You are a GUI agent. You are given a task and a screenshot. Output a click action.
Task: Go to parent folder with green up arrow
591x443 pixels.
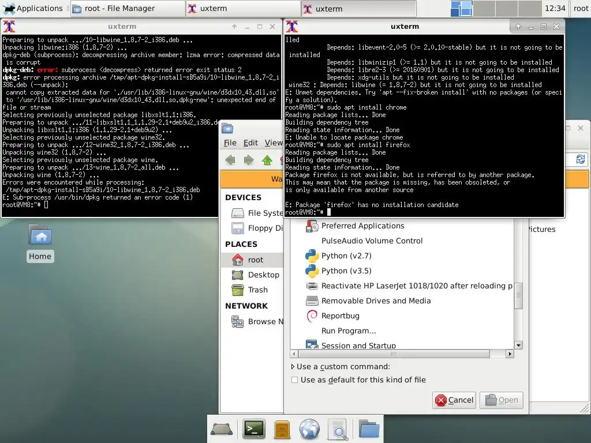267,160
